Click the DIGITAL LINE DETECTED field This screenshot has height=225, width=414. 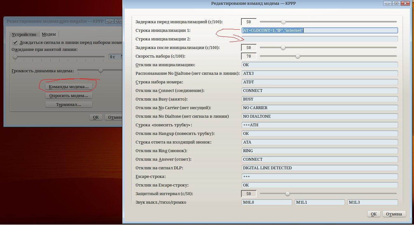[x=320, y=168]
